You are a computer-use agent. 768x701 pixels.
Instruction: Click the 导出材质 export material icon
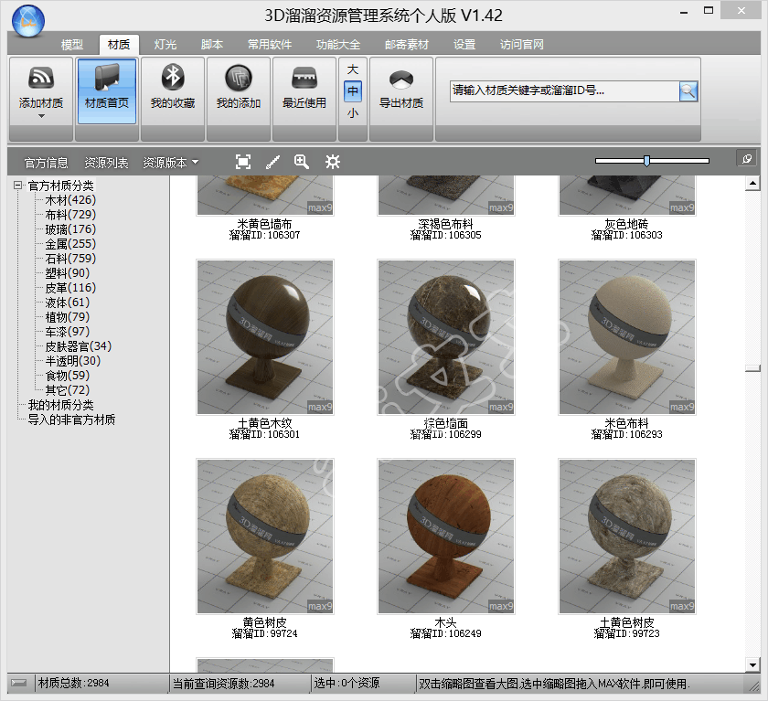[x=401, y=80]
